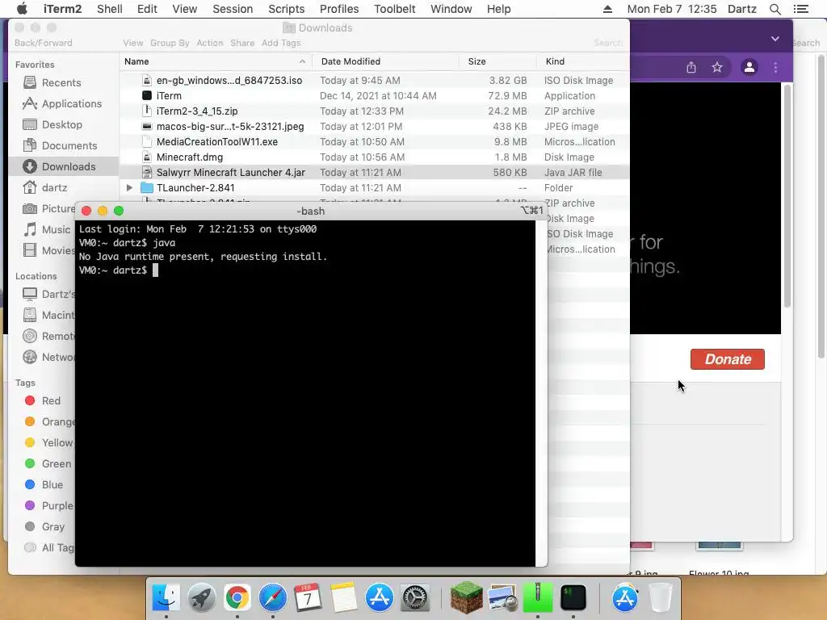Open System Preferences gear in Dock
The height and width of the screenshot is (620, 827).
coord(415,598)
